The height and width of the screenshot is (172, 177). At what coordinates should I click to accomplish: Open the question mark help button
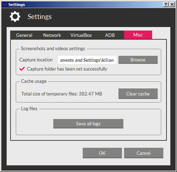click(166, 5)
